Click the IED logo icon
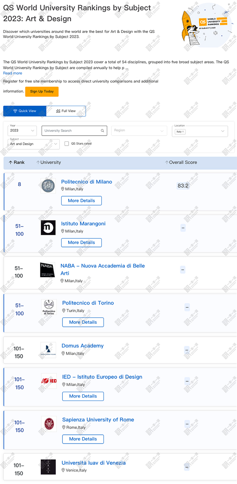The height and width of the screenshot is (484, 237). tap(49, 381)
